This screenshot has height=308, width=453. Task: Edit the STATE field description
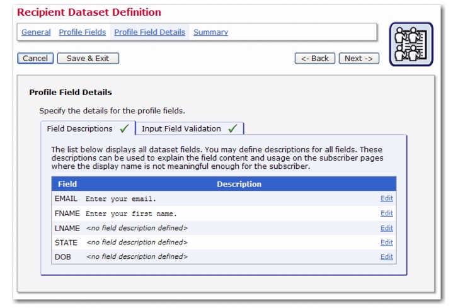tap(387, 242)
